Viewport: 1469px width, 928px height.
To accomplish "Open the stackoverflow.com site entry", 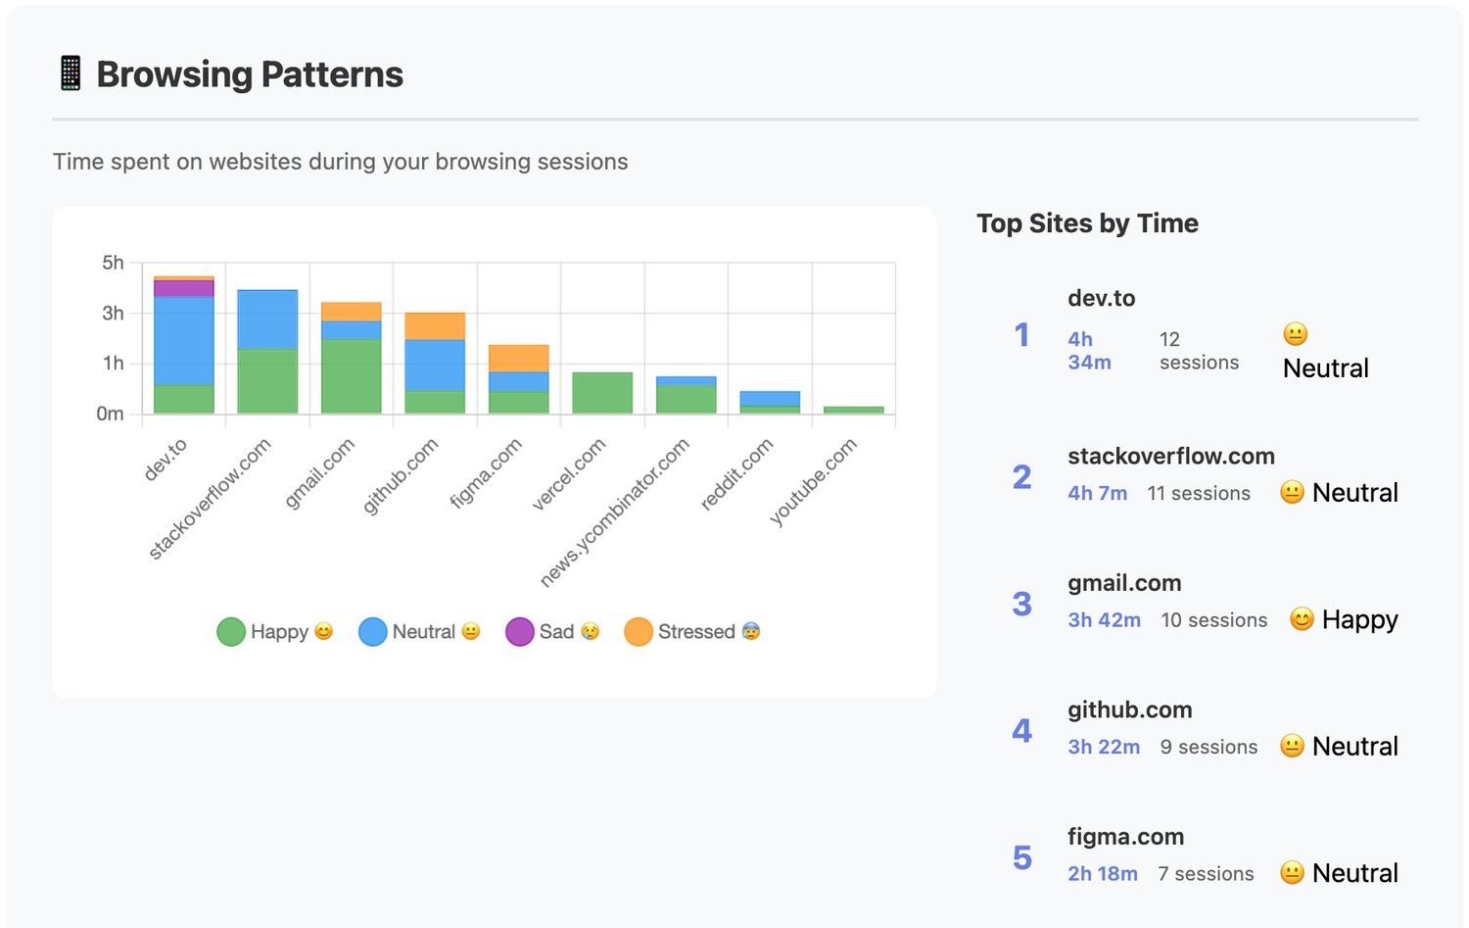I will (1206, 475).
